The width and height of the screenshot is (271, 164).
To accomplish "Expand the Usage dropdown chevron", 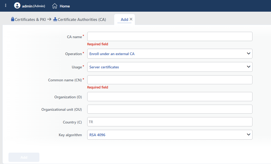I will (249, 67).
